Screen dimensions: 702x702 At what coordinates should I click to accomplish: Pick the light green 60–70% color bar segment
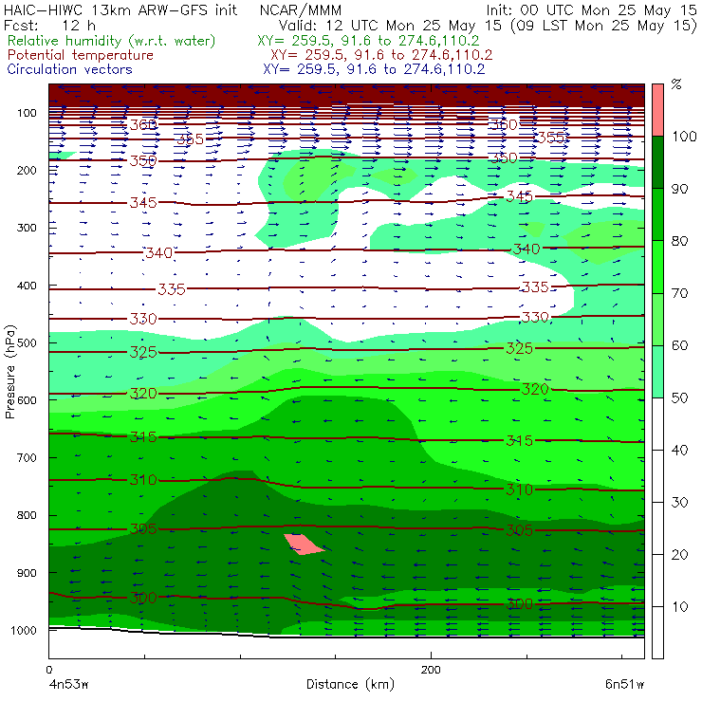[x=657, y=319]
